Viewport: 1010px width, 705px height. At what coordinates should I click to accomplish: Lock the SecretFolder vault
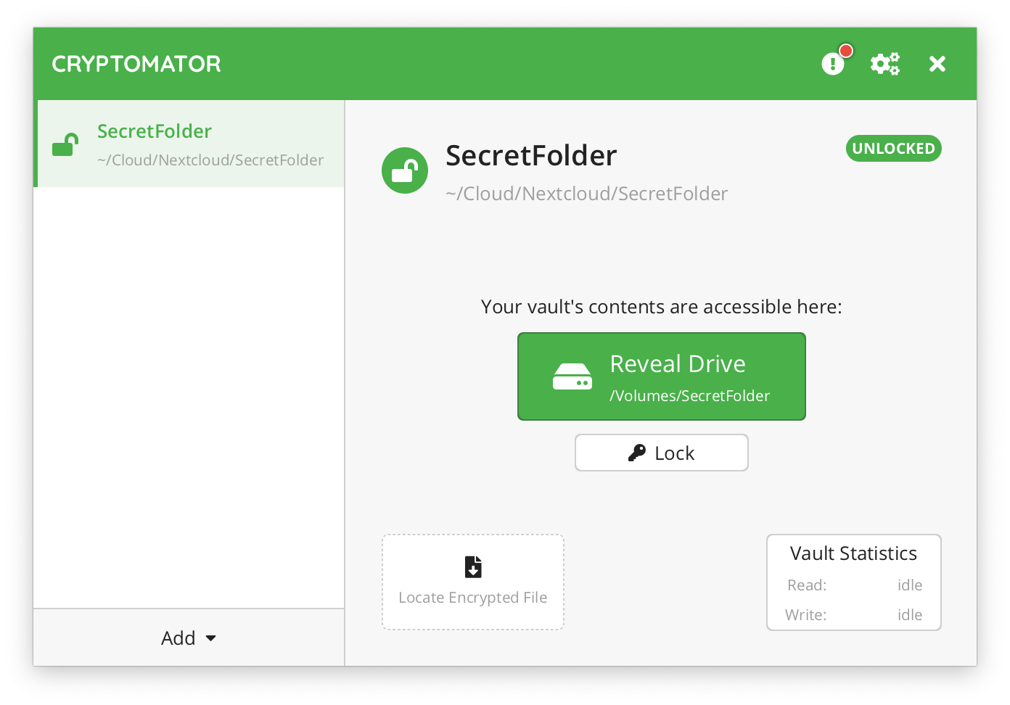(662, 453)
